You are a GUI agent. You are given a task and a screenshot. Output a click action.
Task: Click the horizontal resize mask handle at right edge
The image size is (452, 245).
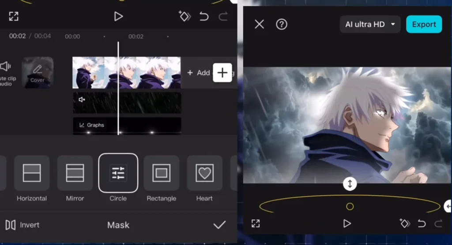click(448, 206)
